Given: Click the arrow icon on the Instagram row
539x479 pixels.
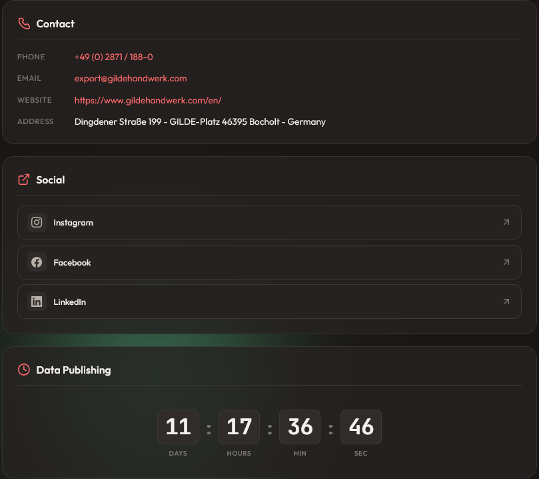Looking at the screenshot, I should [x=506, y=222].
